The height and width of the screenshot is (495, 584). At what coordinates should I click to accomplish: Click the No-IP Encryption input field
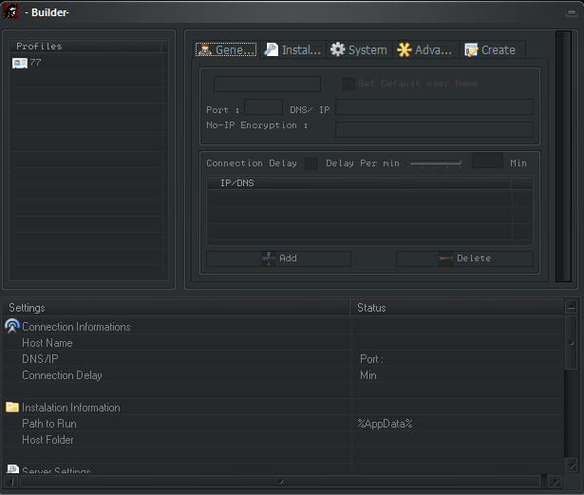[434, 129]
